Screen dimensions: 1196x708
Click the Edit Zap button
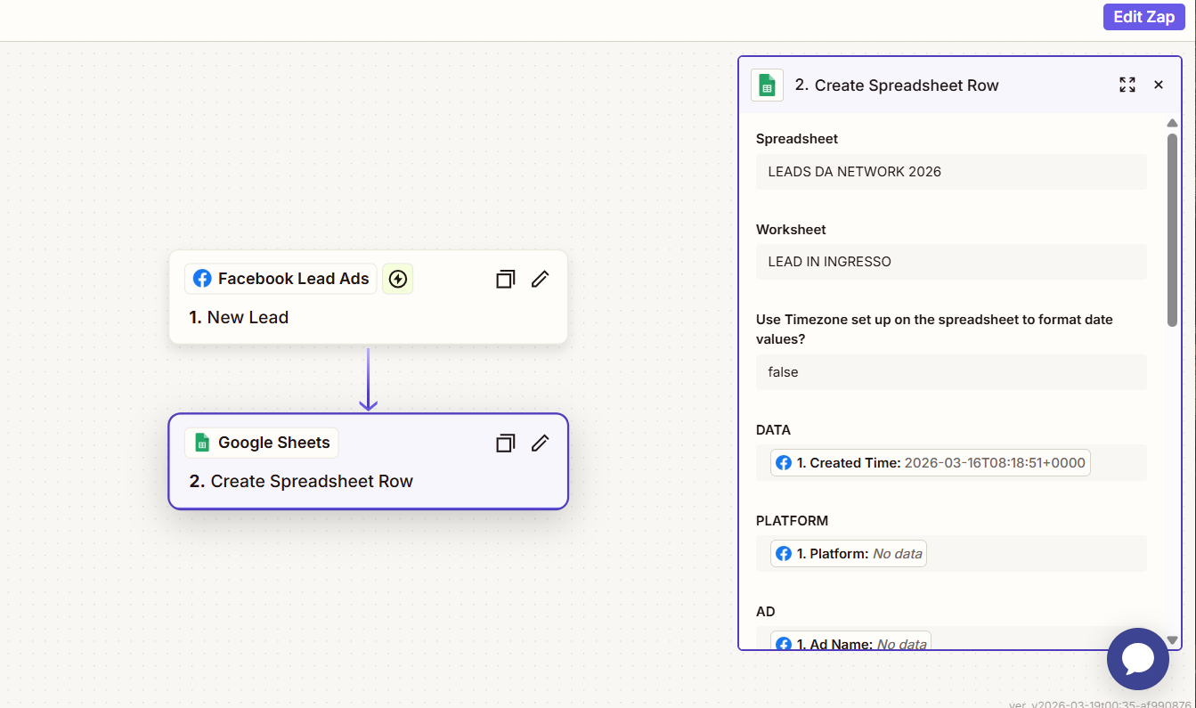click(x=1143, y=17)
